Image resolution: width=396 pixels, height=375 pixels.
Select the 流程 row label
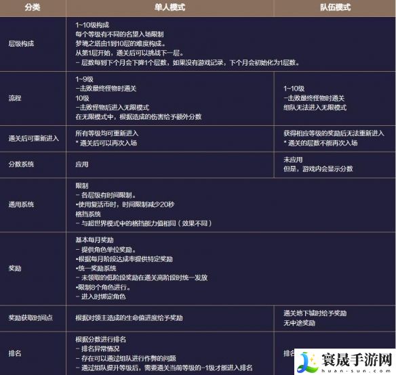pos(15,98)
